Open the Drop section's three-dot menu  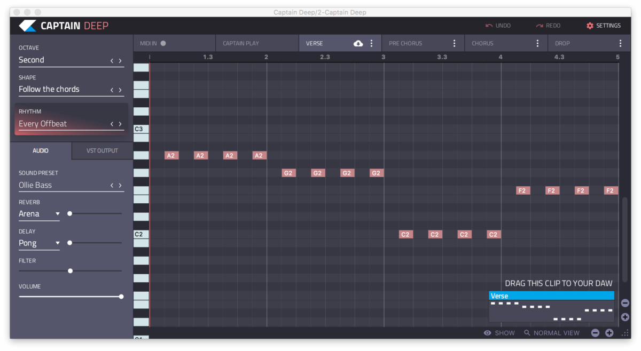(x=620, y=43)
